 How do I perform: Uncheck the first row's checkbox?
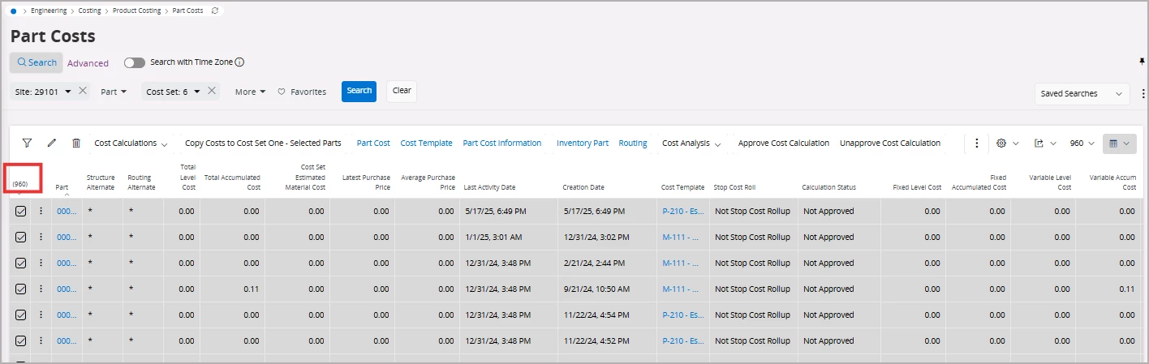[21, 212]
